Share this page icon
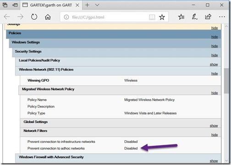The height and width of the screenshot is (165, 231). click(208, 16)
